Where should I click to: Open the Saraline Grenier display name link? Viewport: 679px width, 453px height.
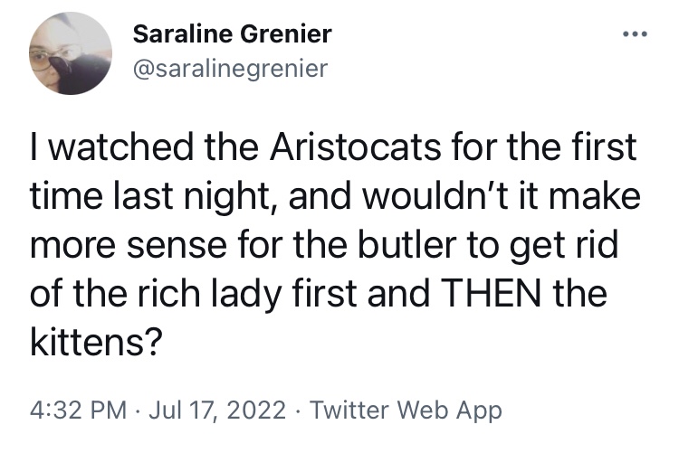click(x=232, y=34)
